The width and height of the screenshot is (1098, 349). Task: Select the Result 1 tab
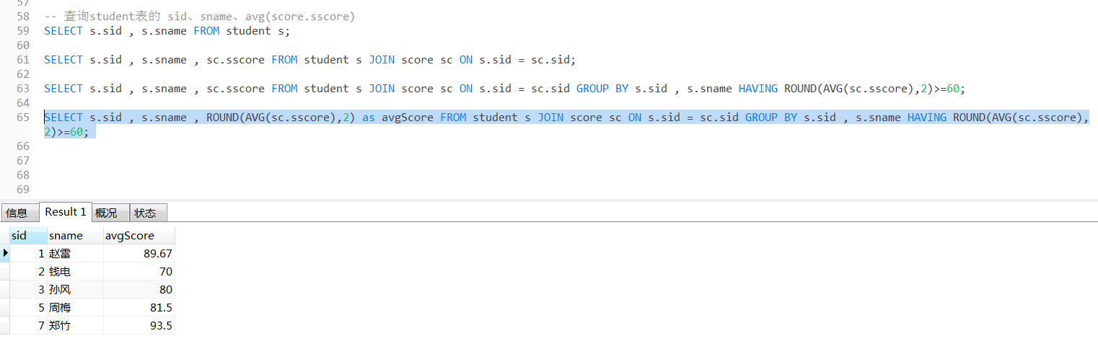[x=66, y=212]
